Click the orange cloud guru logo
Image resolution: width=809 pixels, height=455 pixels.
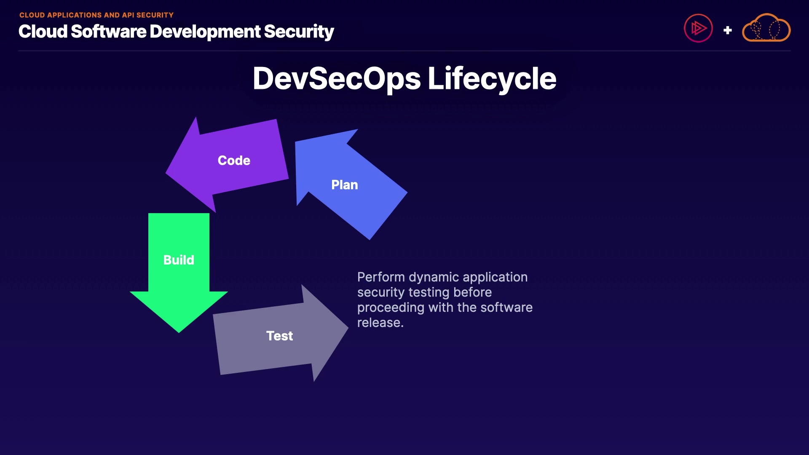coord(766,28)
